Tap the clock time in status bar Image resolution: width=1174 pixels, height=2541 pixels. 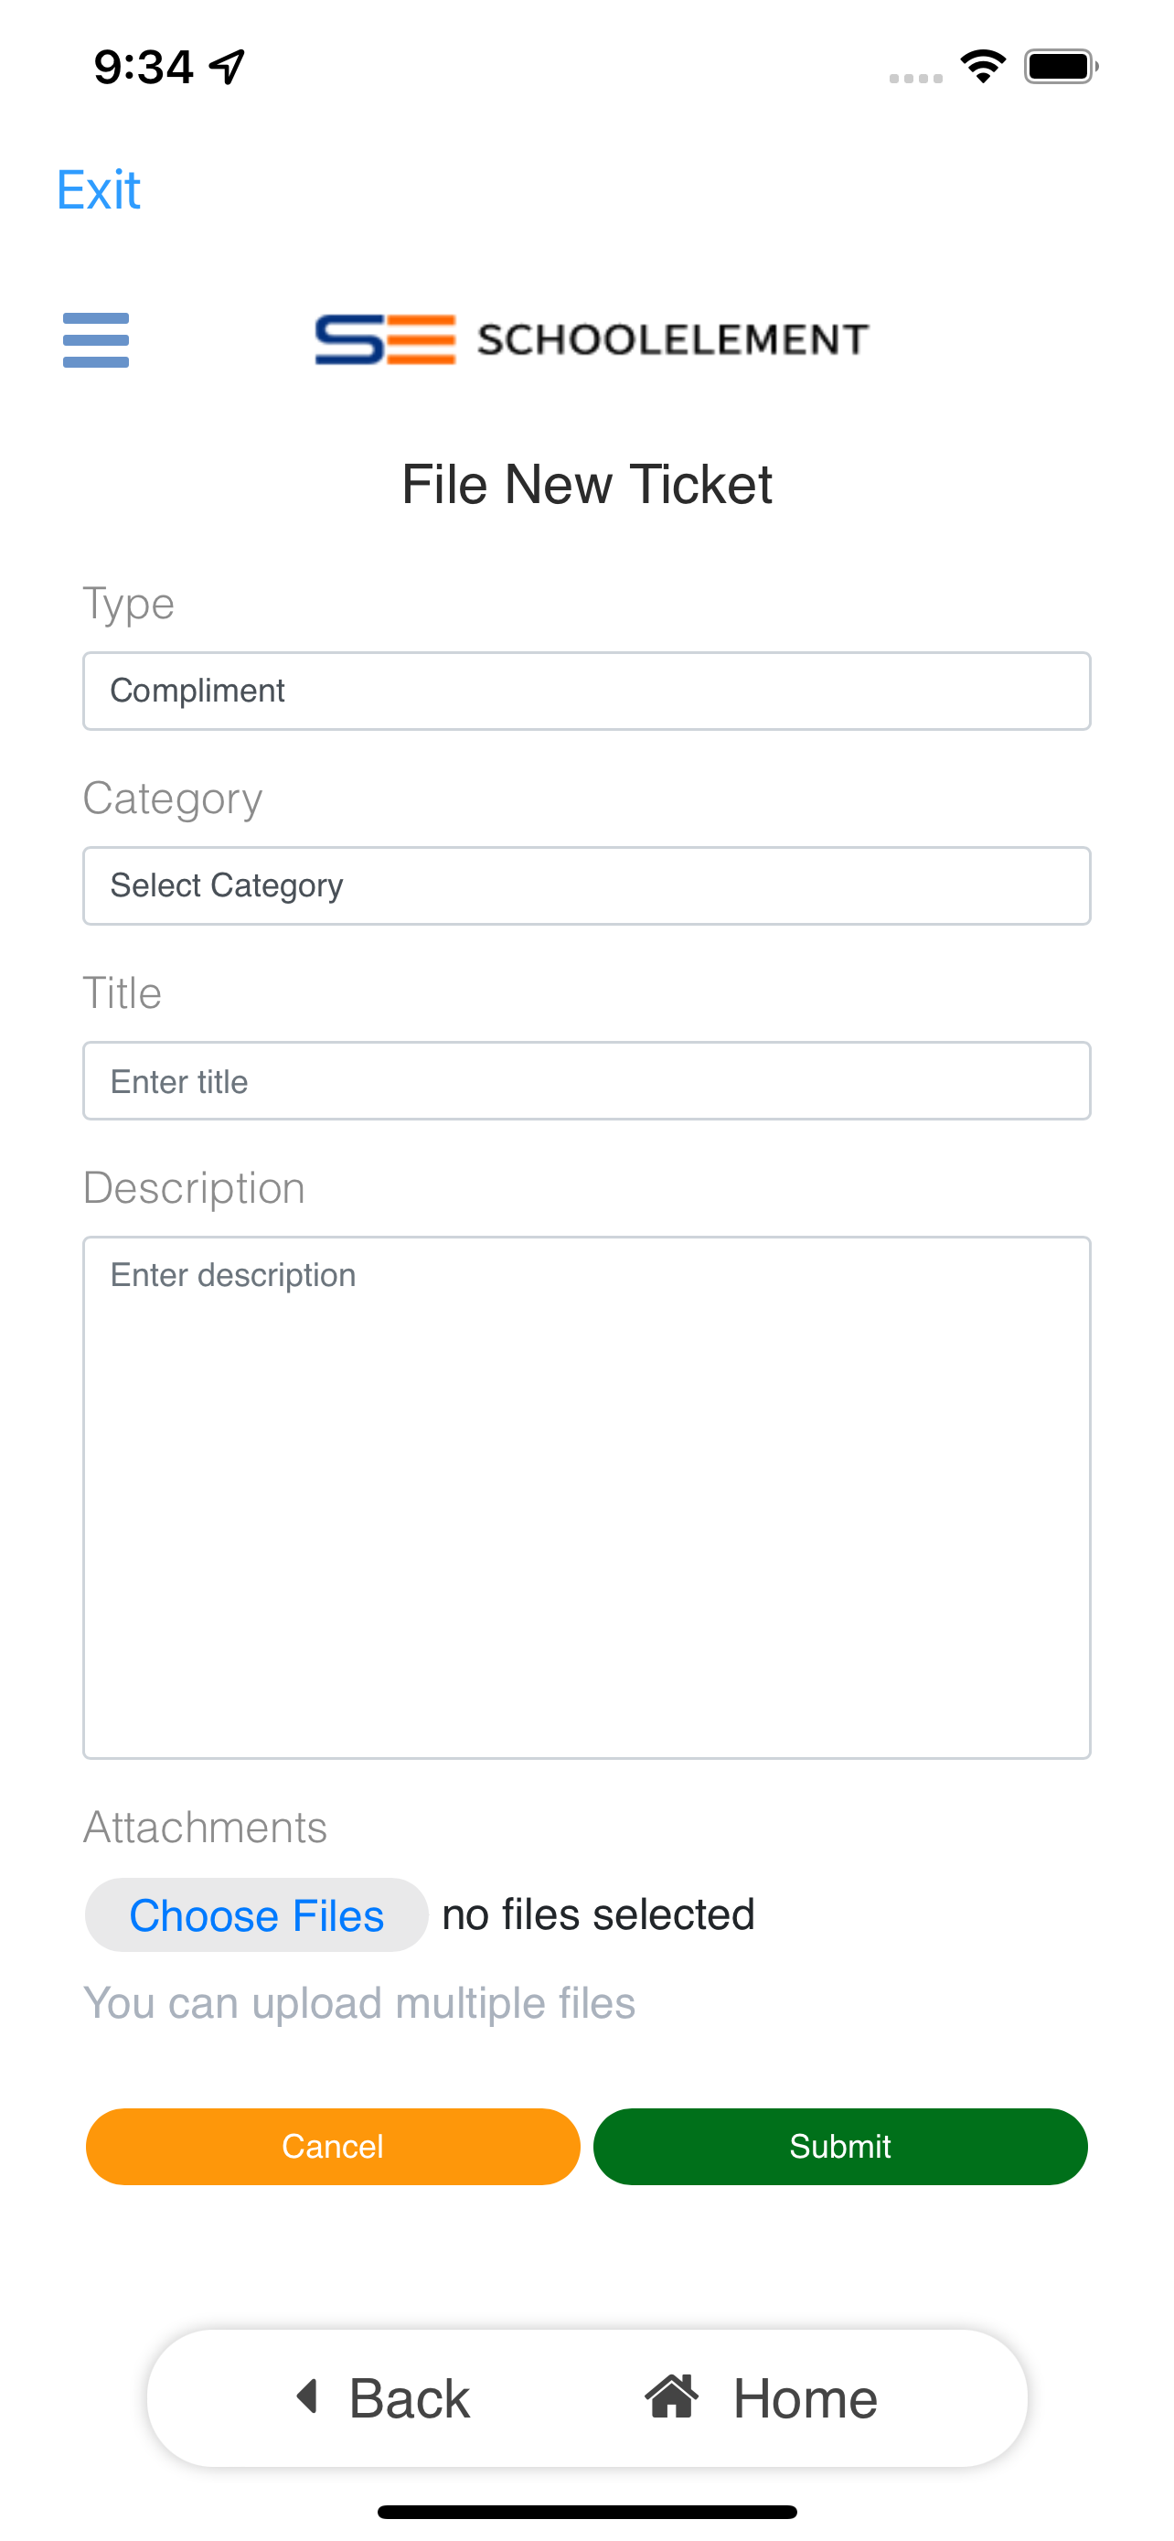pyautogui.click(x=143, y=67)
